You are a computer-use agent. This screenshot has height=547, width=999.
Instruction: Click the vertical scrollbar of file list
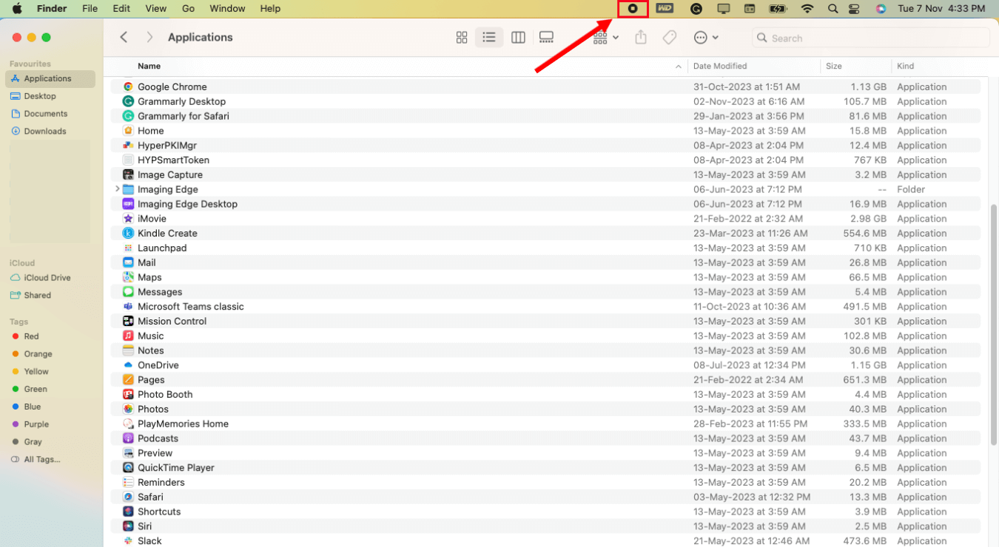994,323
